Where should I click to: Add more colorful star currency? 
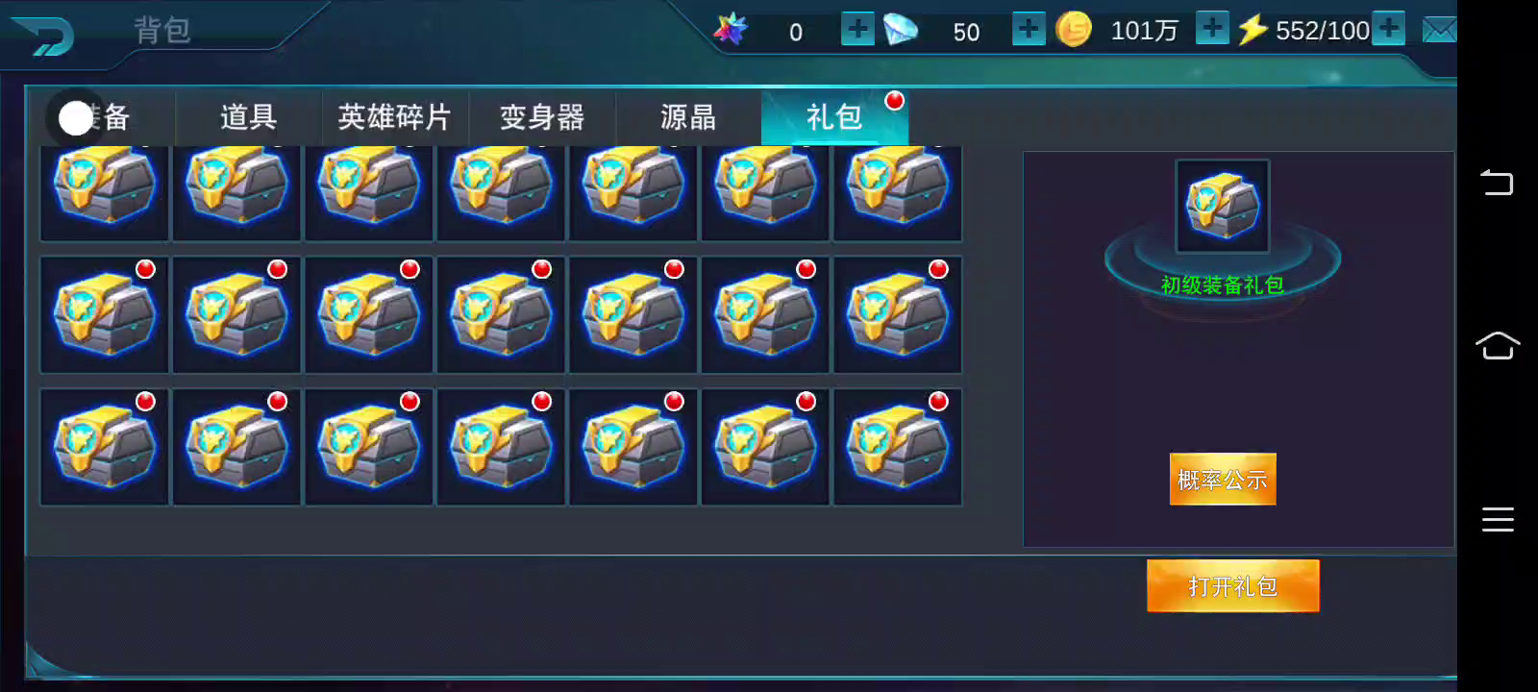point(856,29)
